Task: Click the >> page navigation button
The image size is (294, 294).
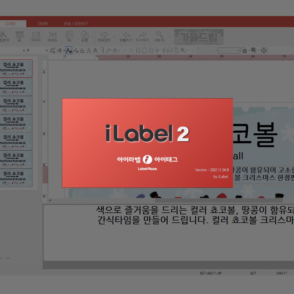Action: coord(8,258)
